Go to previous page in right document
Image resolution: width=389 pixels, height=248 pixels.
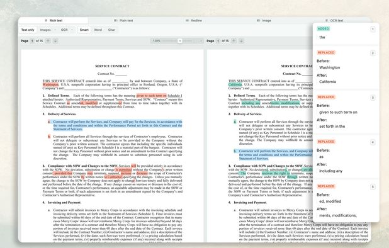(x=234, y=41)
